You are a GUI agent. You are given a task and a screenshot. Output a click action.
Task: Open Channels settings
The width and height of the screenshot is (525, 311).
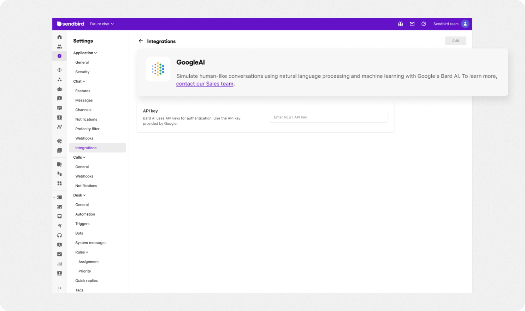coord(83,110)
